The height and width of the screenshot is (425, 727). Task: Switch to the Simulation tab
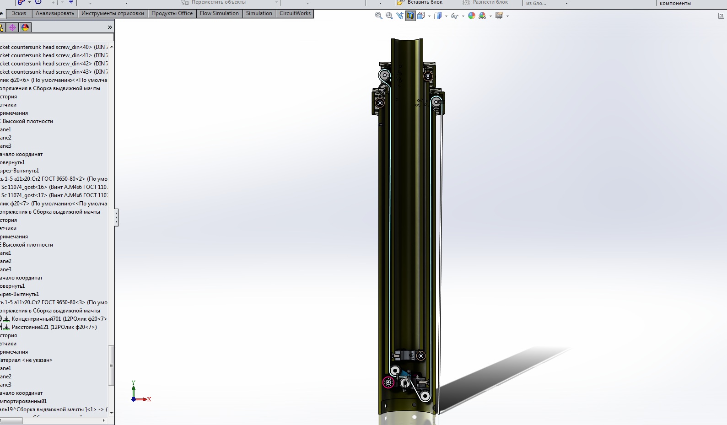tap(259, 13)
